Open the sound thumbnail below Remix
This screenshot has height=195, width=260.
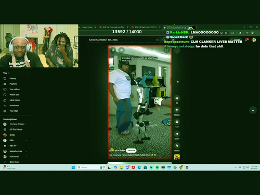pyautogui.click(x=177, y=157)
